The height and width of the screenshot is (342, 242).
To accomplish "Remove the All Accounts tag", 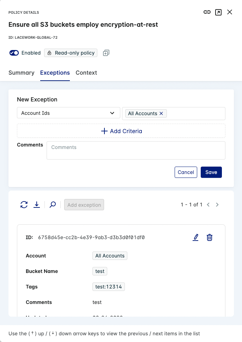I will (x=162, y=113).
